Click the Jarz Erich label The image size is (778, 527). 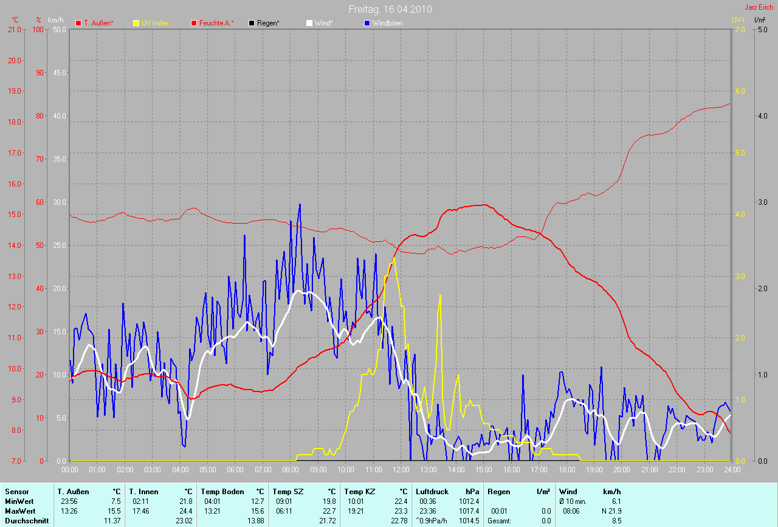point(759,7)
